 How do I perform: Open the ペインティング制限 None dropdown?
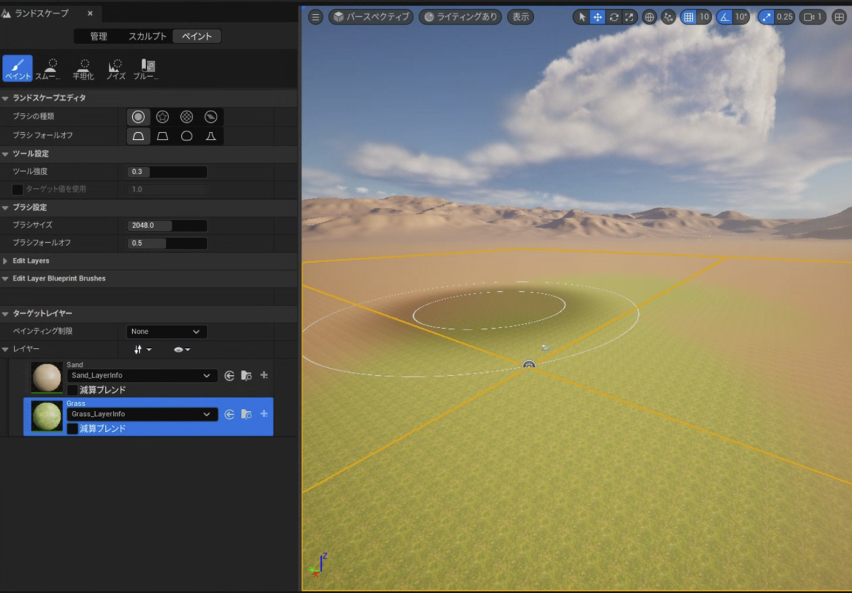pos(167,332)
